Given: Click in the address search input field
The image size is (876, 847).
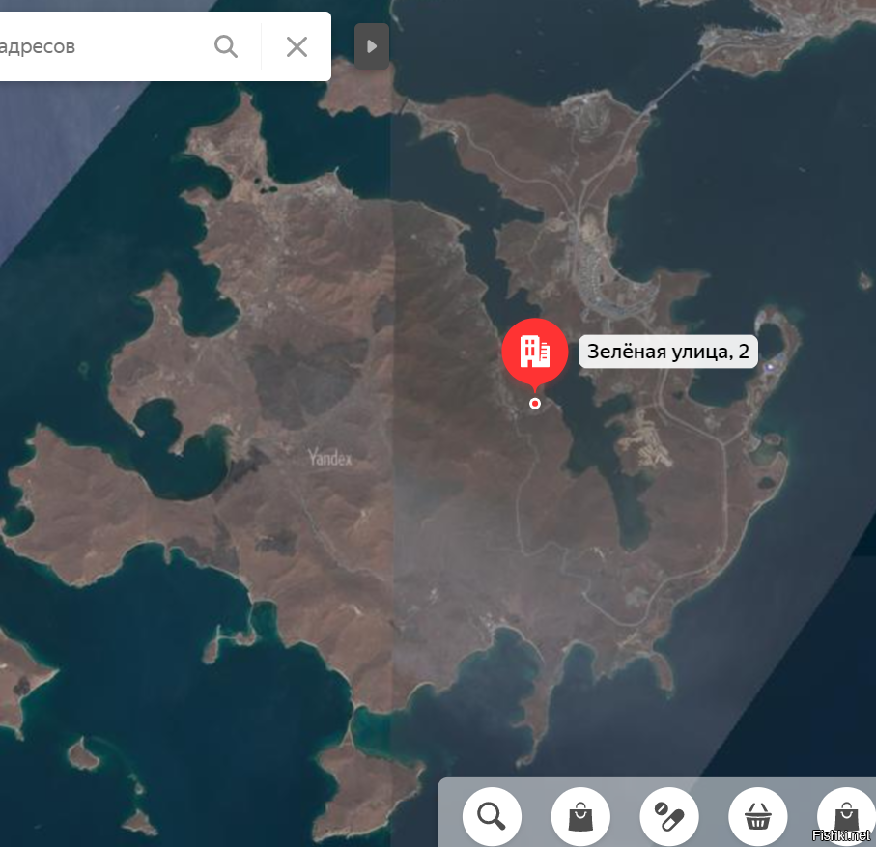Looking at the screenshot, I should tap(97, 46).
